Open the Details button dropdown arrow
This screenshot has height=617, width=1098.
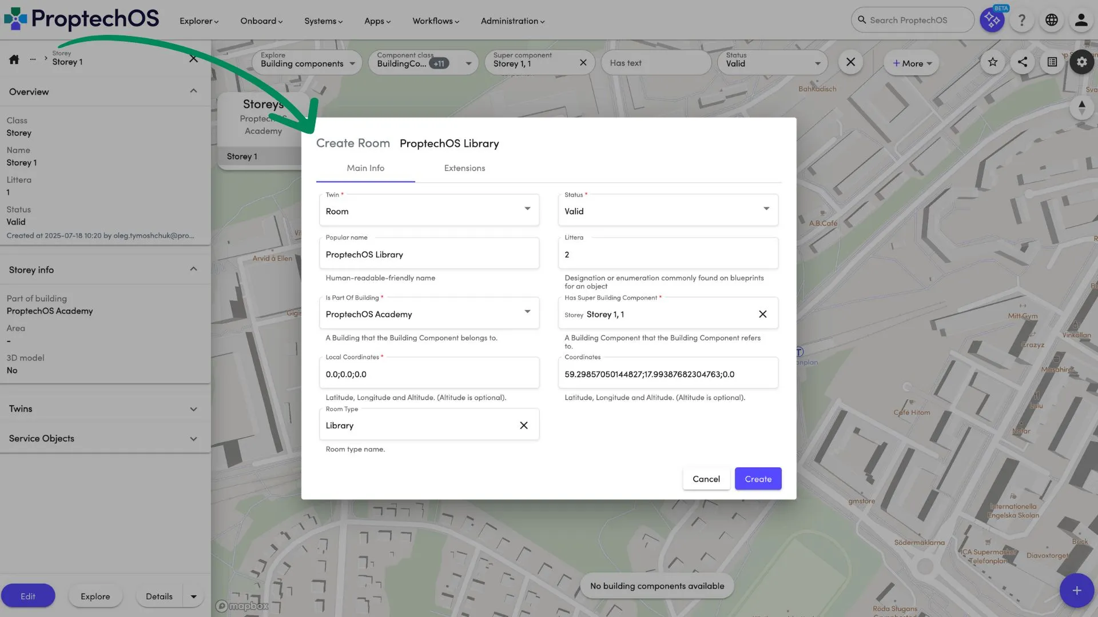[193, 596]
